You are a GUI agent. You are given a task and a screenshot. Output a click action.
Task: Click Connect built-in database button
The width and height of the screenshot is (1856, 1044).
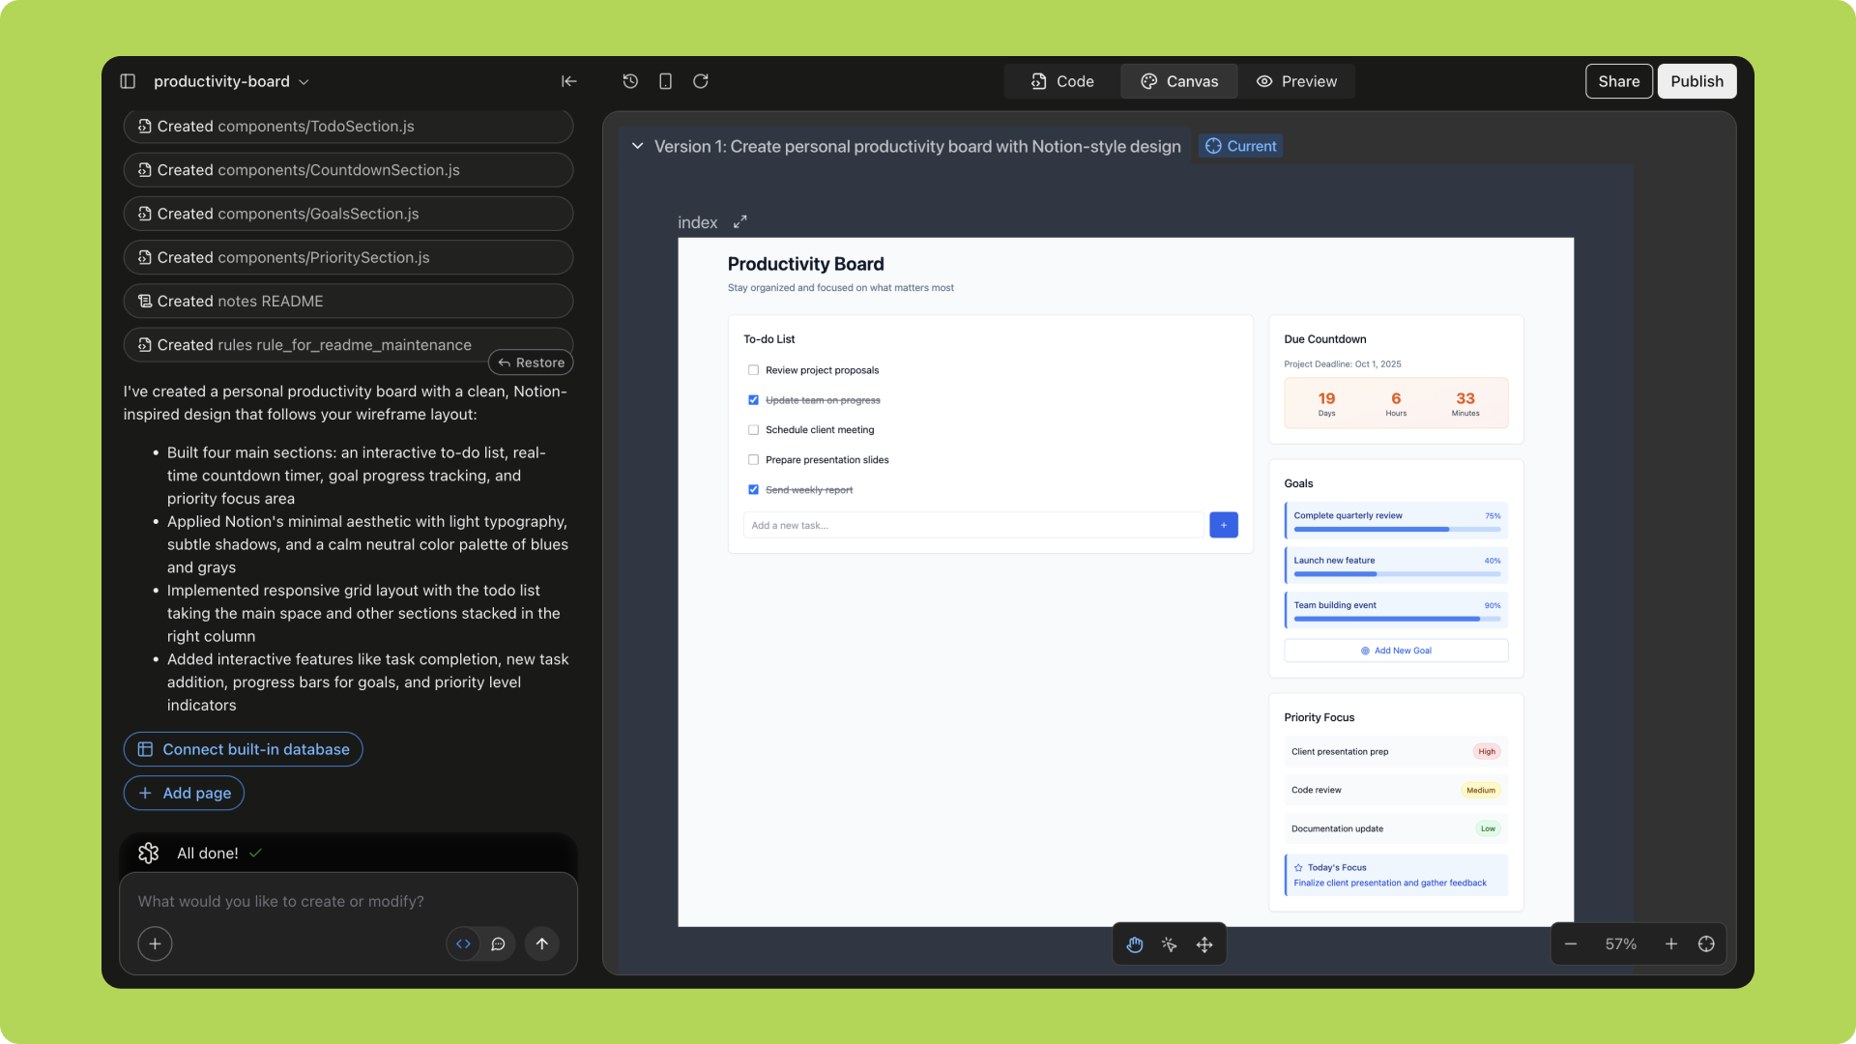click(243, 749)
